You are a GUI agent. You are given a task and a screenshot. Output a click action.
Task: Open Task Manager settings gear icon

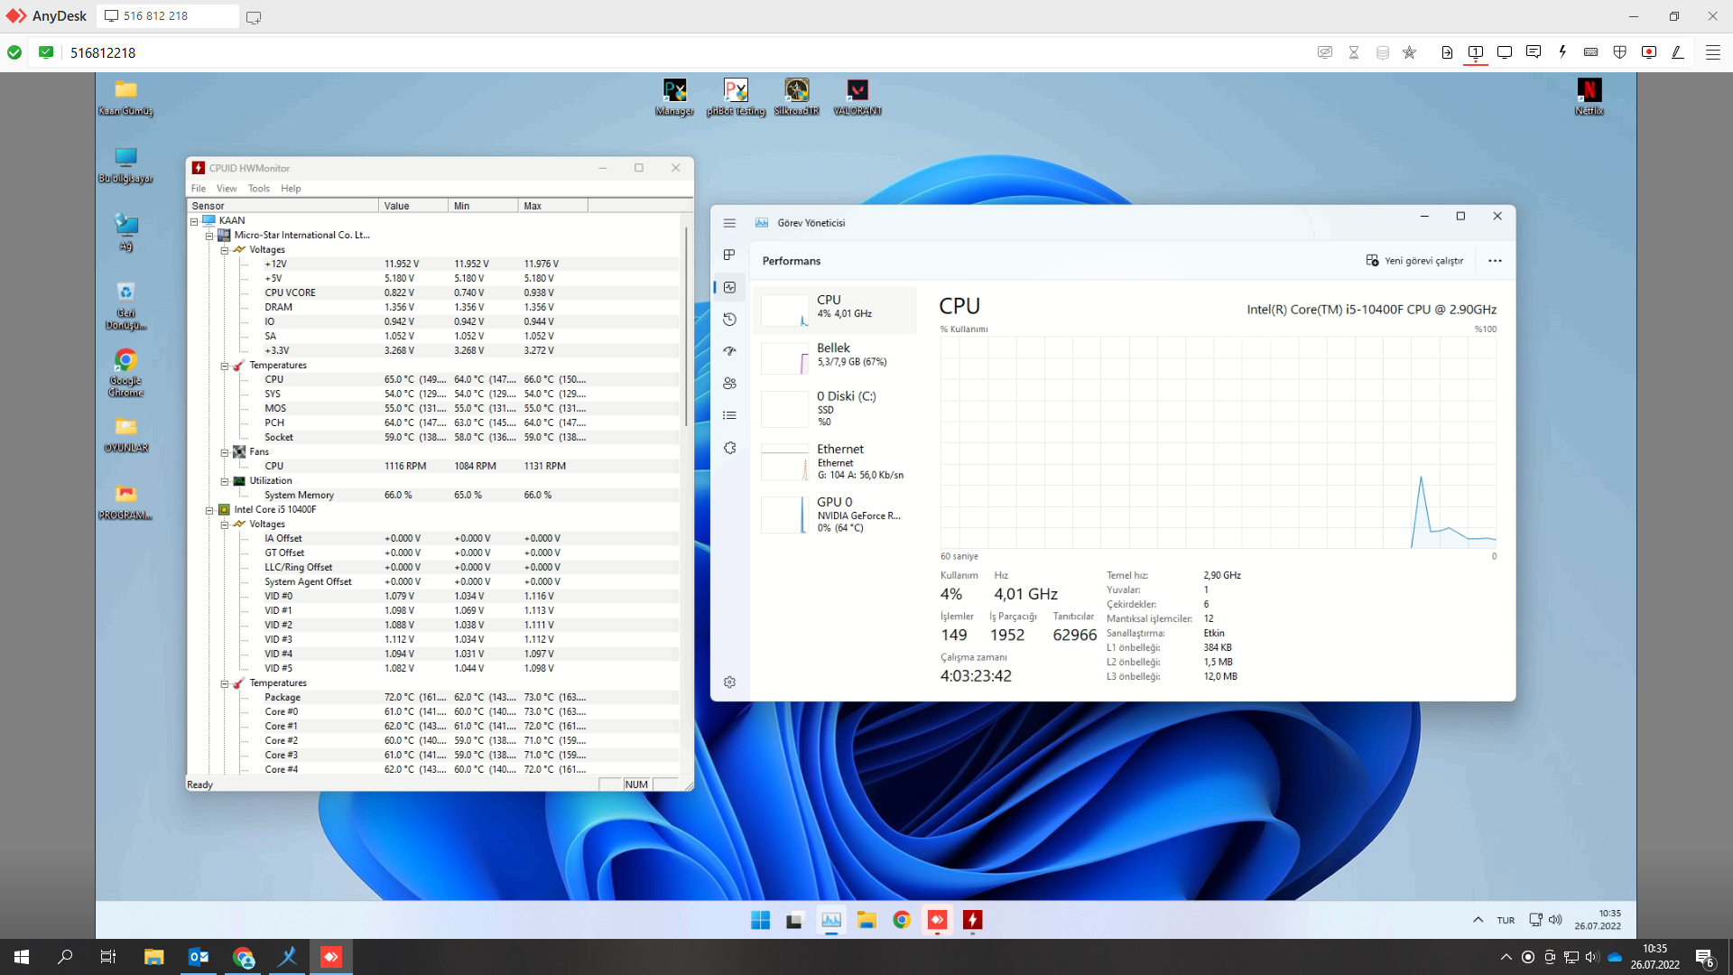coord(729,682)
